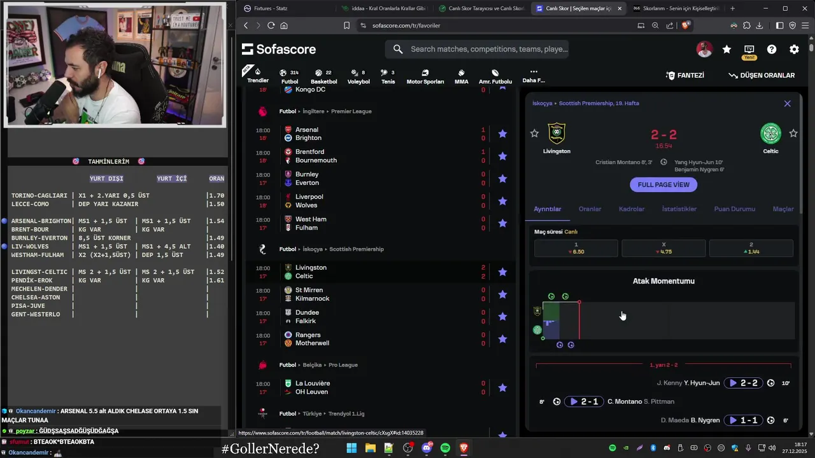Switch to the Puan Durumu tab

click(735, 209)
